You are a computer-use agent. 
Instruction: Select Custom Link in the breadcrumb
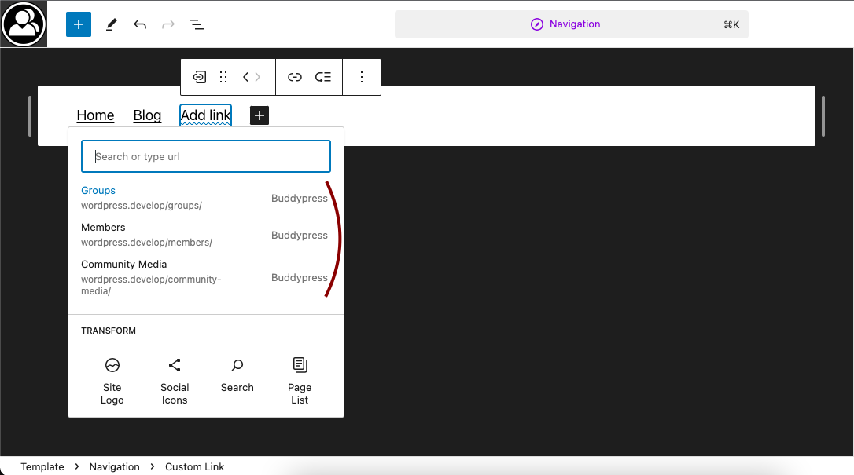pos(194,467)
